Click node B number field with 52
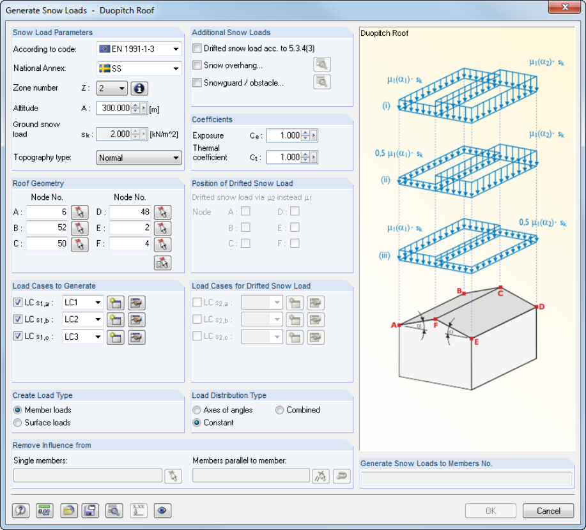The image size is (586, 530). click(47, 228)
